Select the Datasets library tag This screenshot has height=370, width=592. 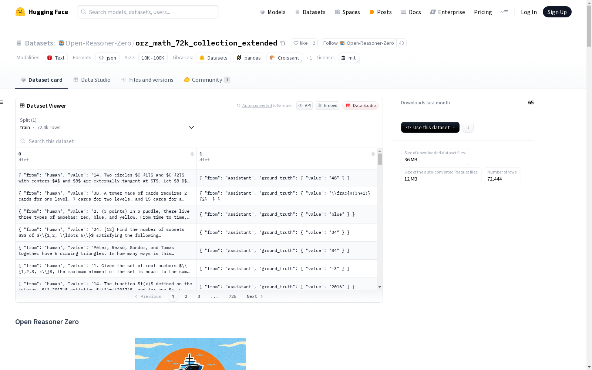click(x=213, y=58)
